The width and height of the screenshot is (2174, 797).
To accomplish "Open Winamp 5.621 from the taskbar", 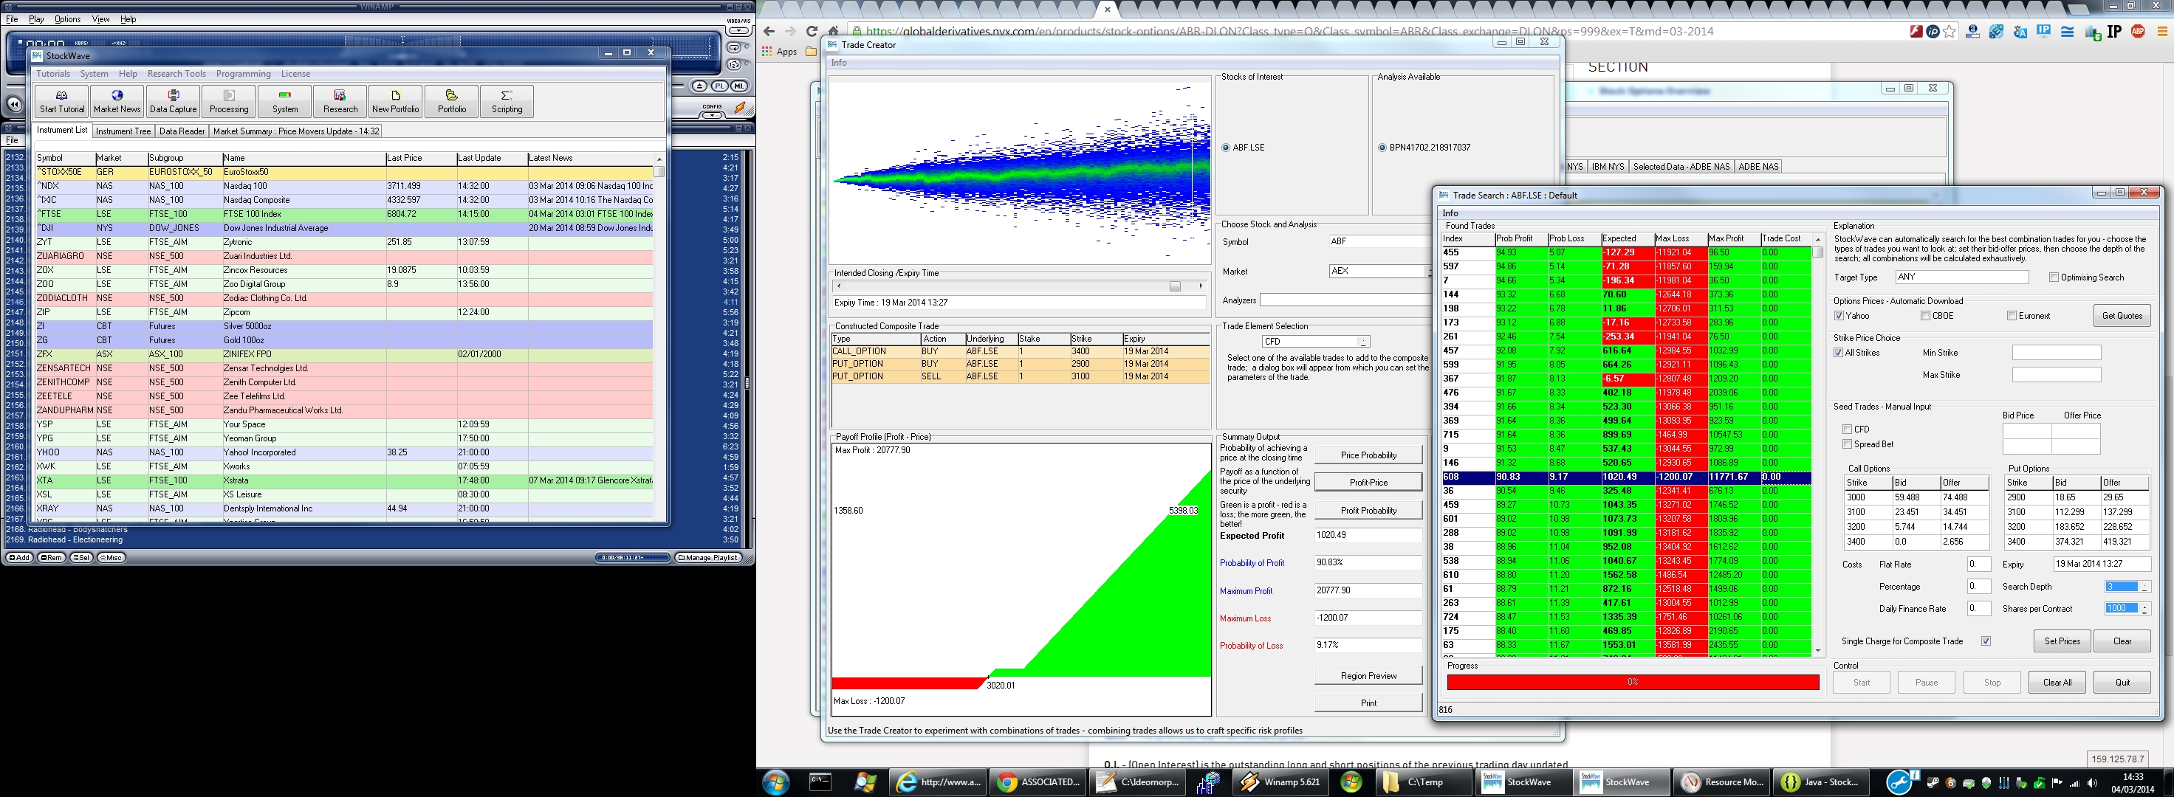I will click(1281, 782).
